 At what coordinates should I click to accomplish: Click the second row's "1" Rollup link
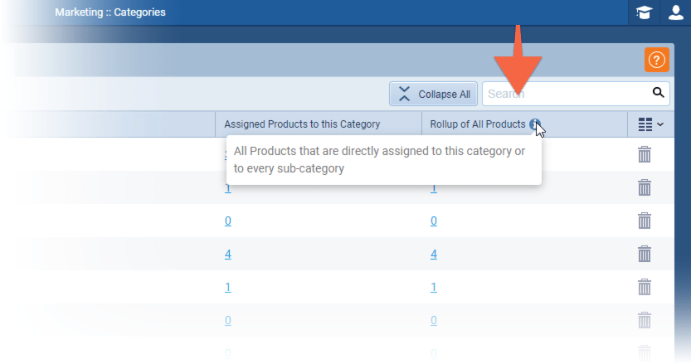point(433,188)
